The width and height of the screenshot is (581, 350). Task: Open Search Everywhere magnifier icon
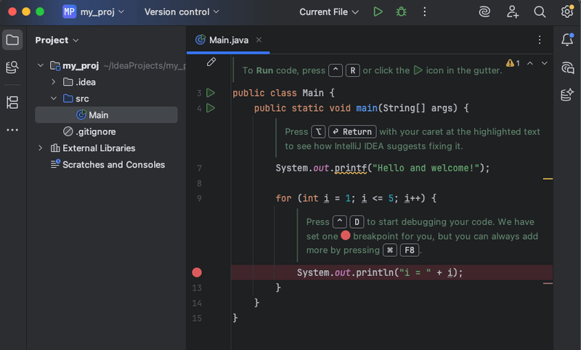point(540,12)
